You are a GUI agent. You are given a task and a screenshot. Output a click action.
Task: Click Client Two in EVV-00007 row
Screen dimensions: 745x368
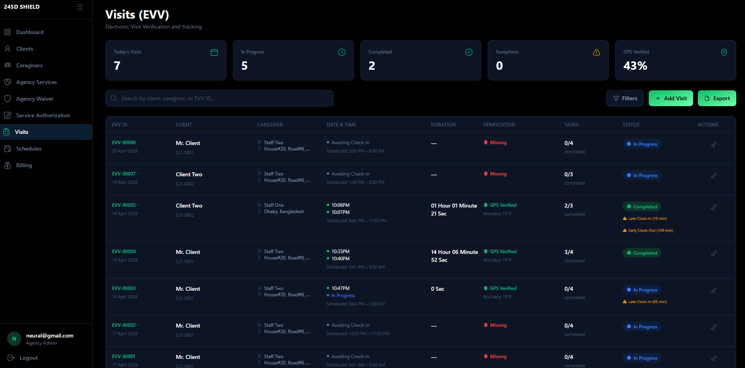coord(189,174)
